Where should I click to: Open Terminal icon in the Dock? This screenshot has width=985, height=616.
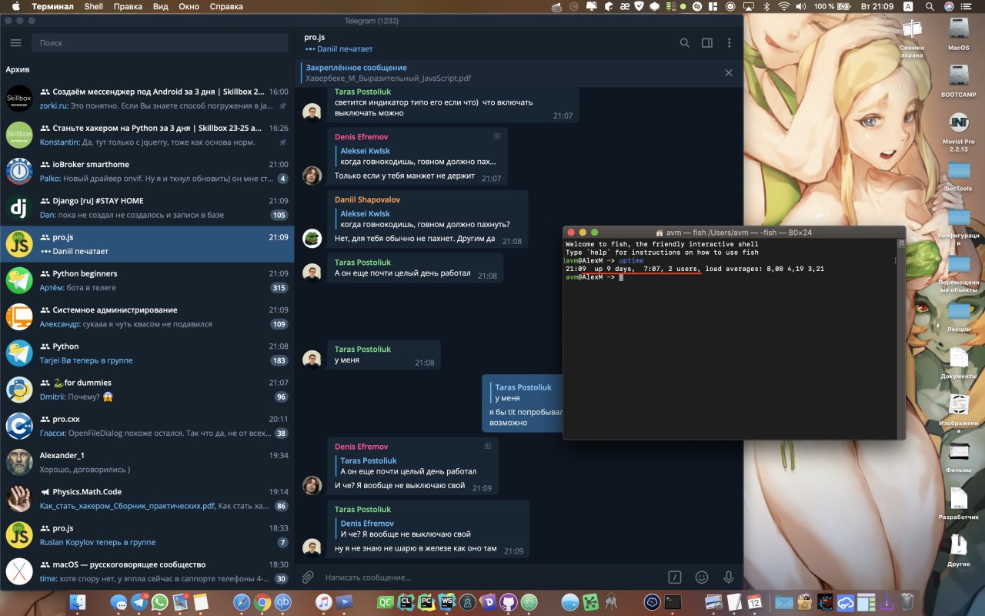[673, 602]
